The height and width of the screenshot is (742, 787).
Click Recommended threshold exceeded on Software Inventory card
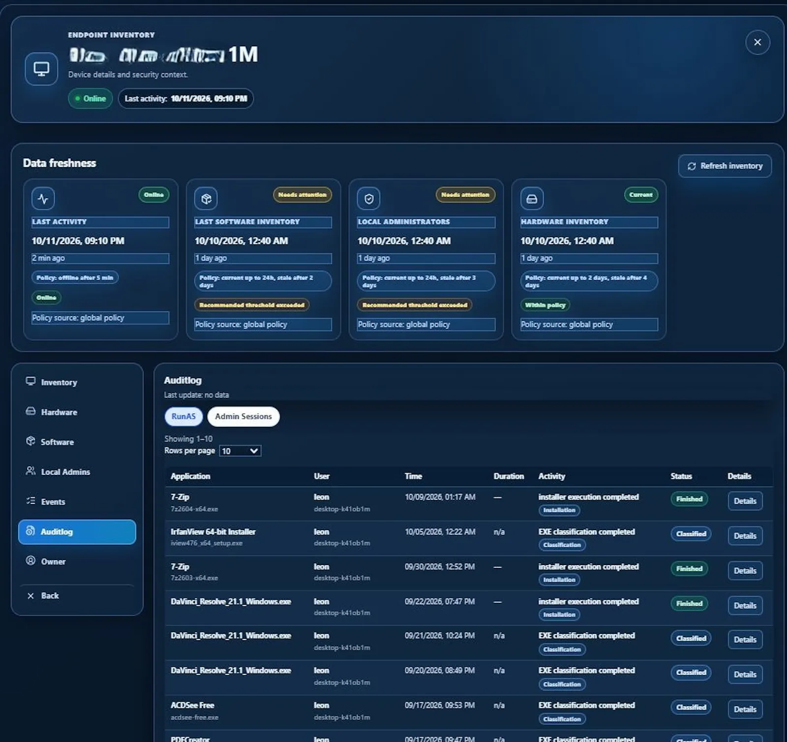pos(252,305)
